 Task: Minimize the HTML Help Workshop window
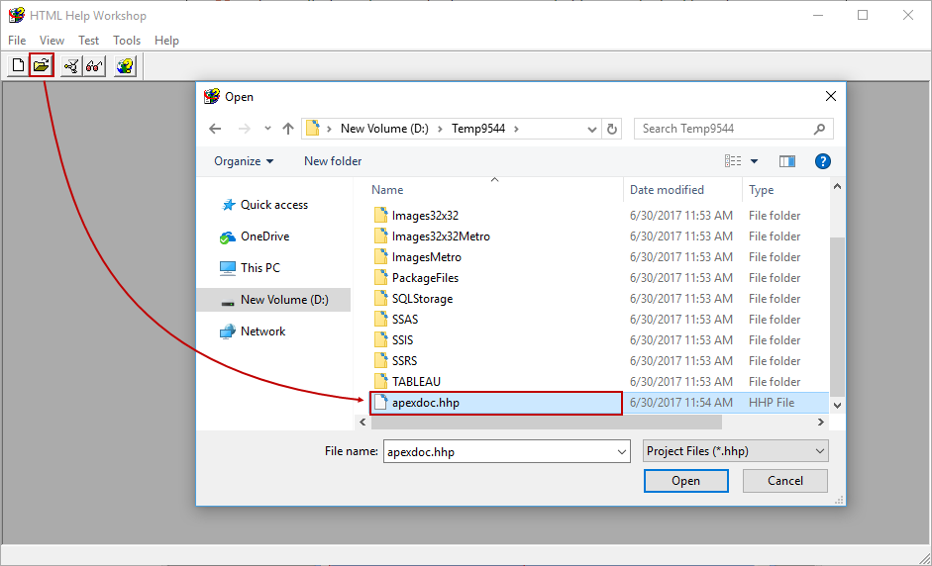pyautogui.click(x=818, y=16)
